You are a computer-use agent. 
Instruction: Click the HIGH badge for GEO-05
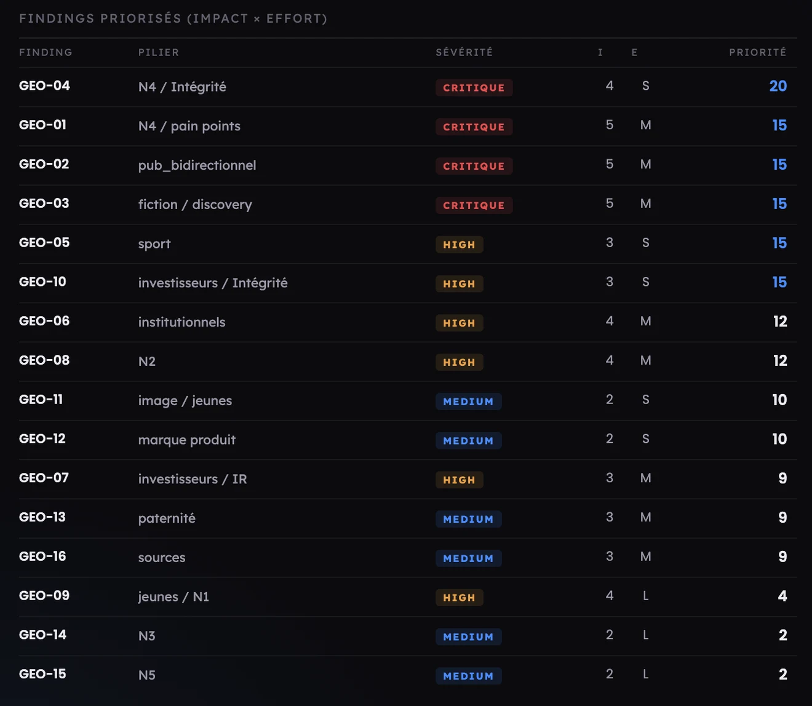[x=459, y=245]
